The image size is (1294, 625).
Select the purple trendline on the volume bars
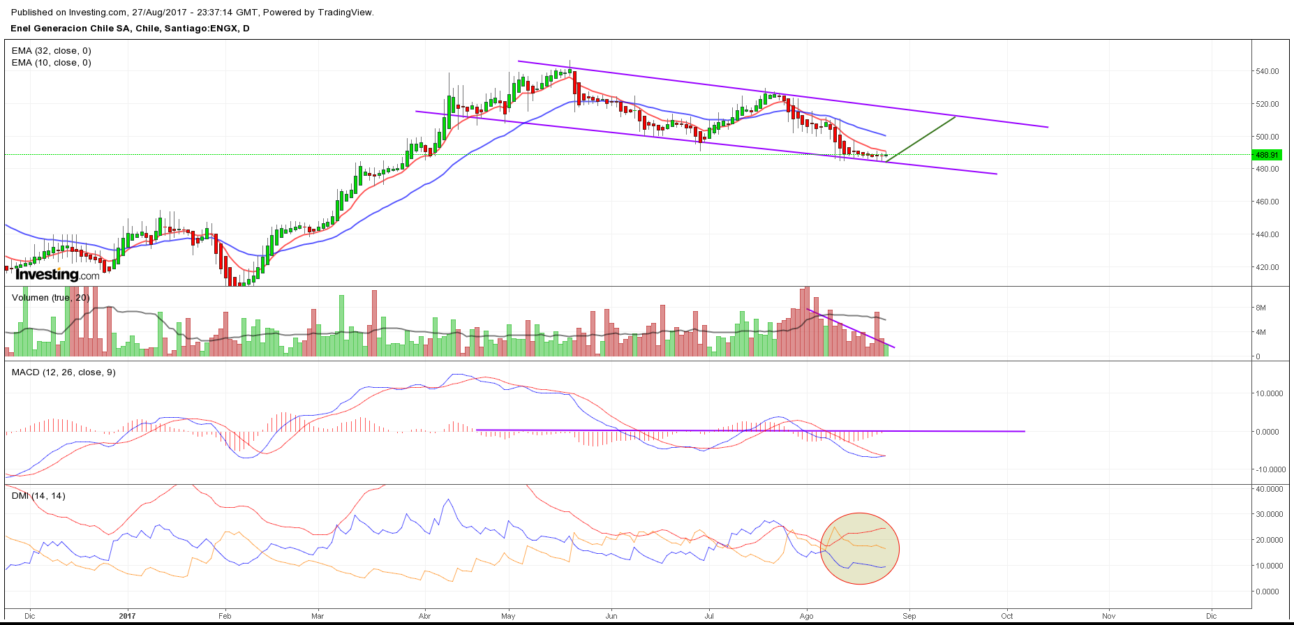[x=850, y=328]
